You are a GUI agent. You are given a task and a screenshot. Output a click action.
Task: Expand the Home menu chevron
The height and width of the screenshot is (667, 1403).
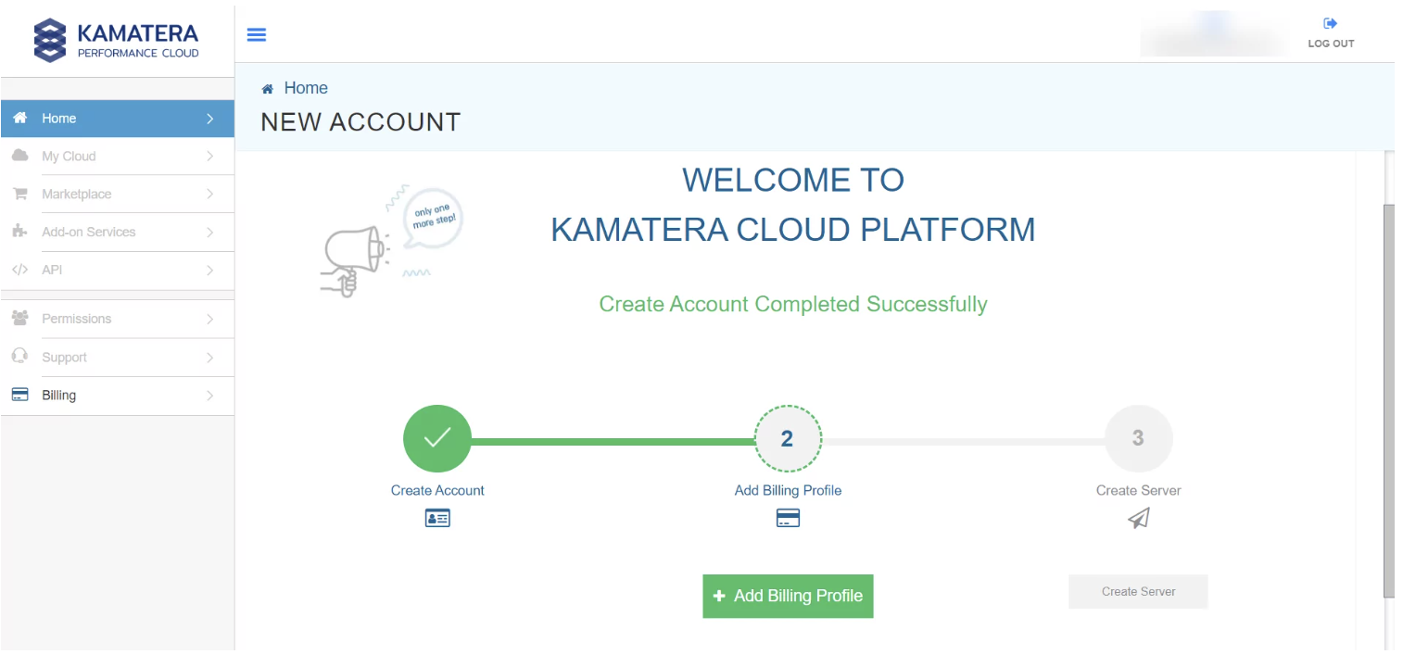210,119
